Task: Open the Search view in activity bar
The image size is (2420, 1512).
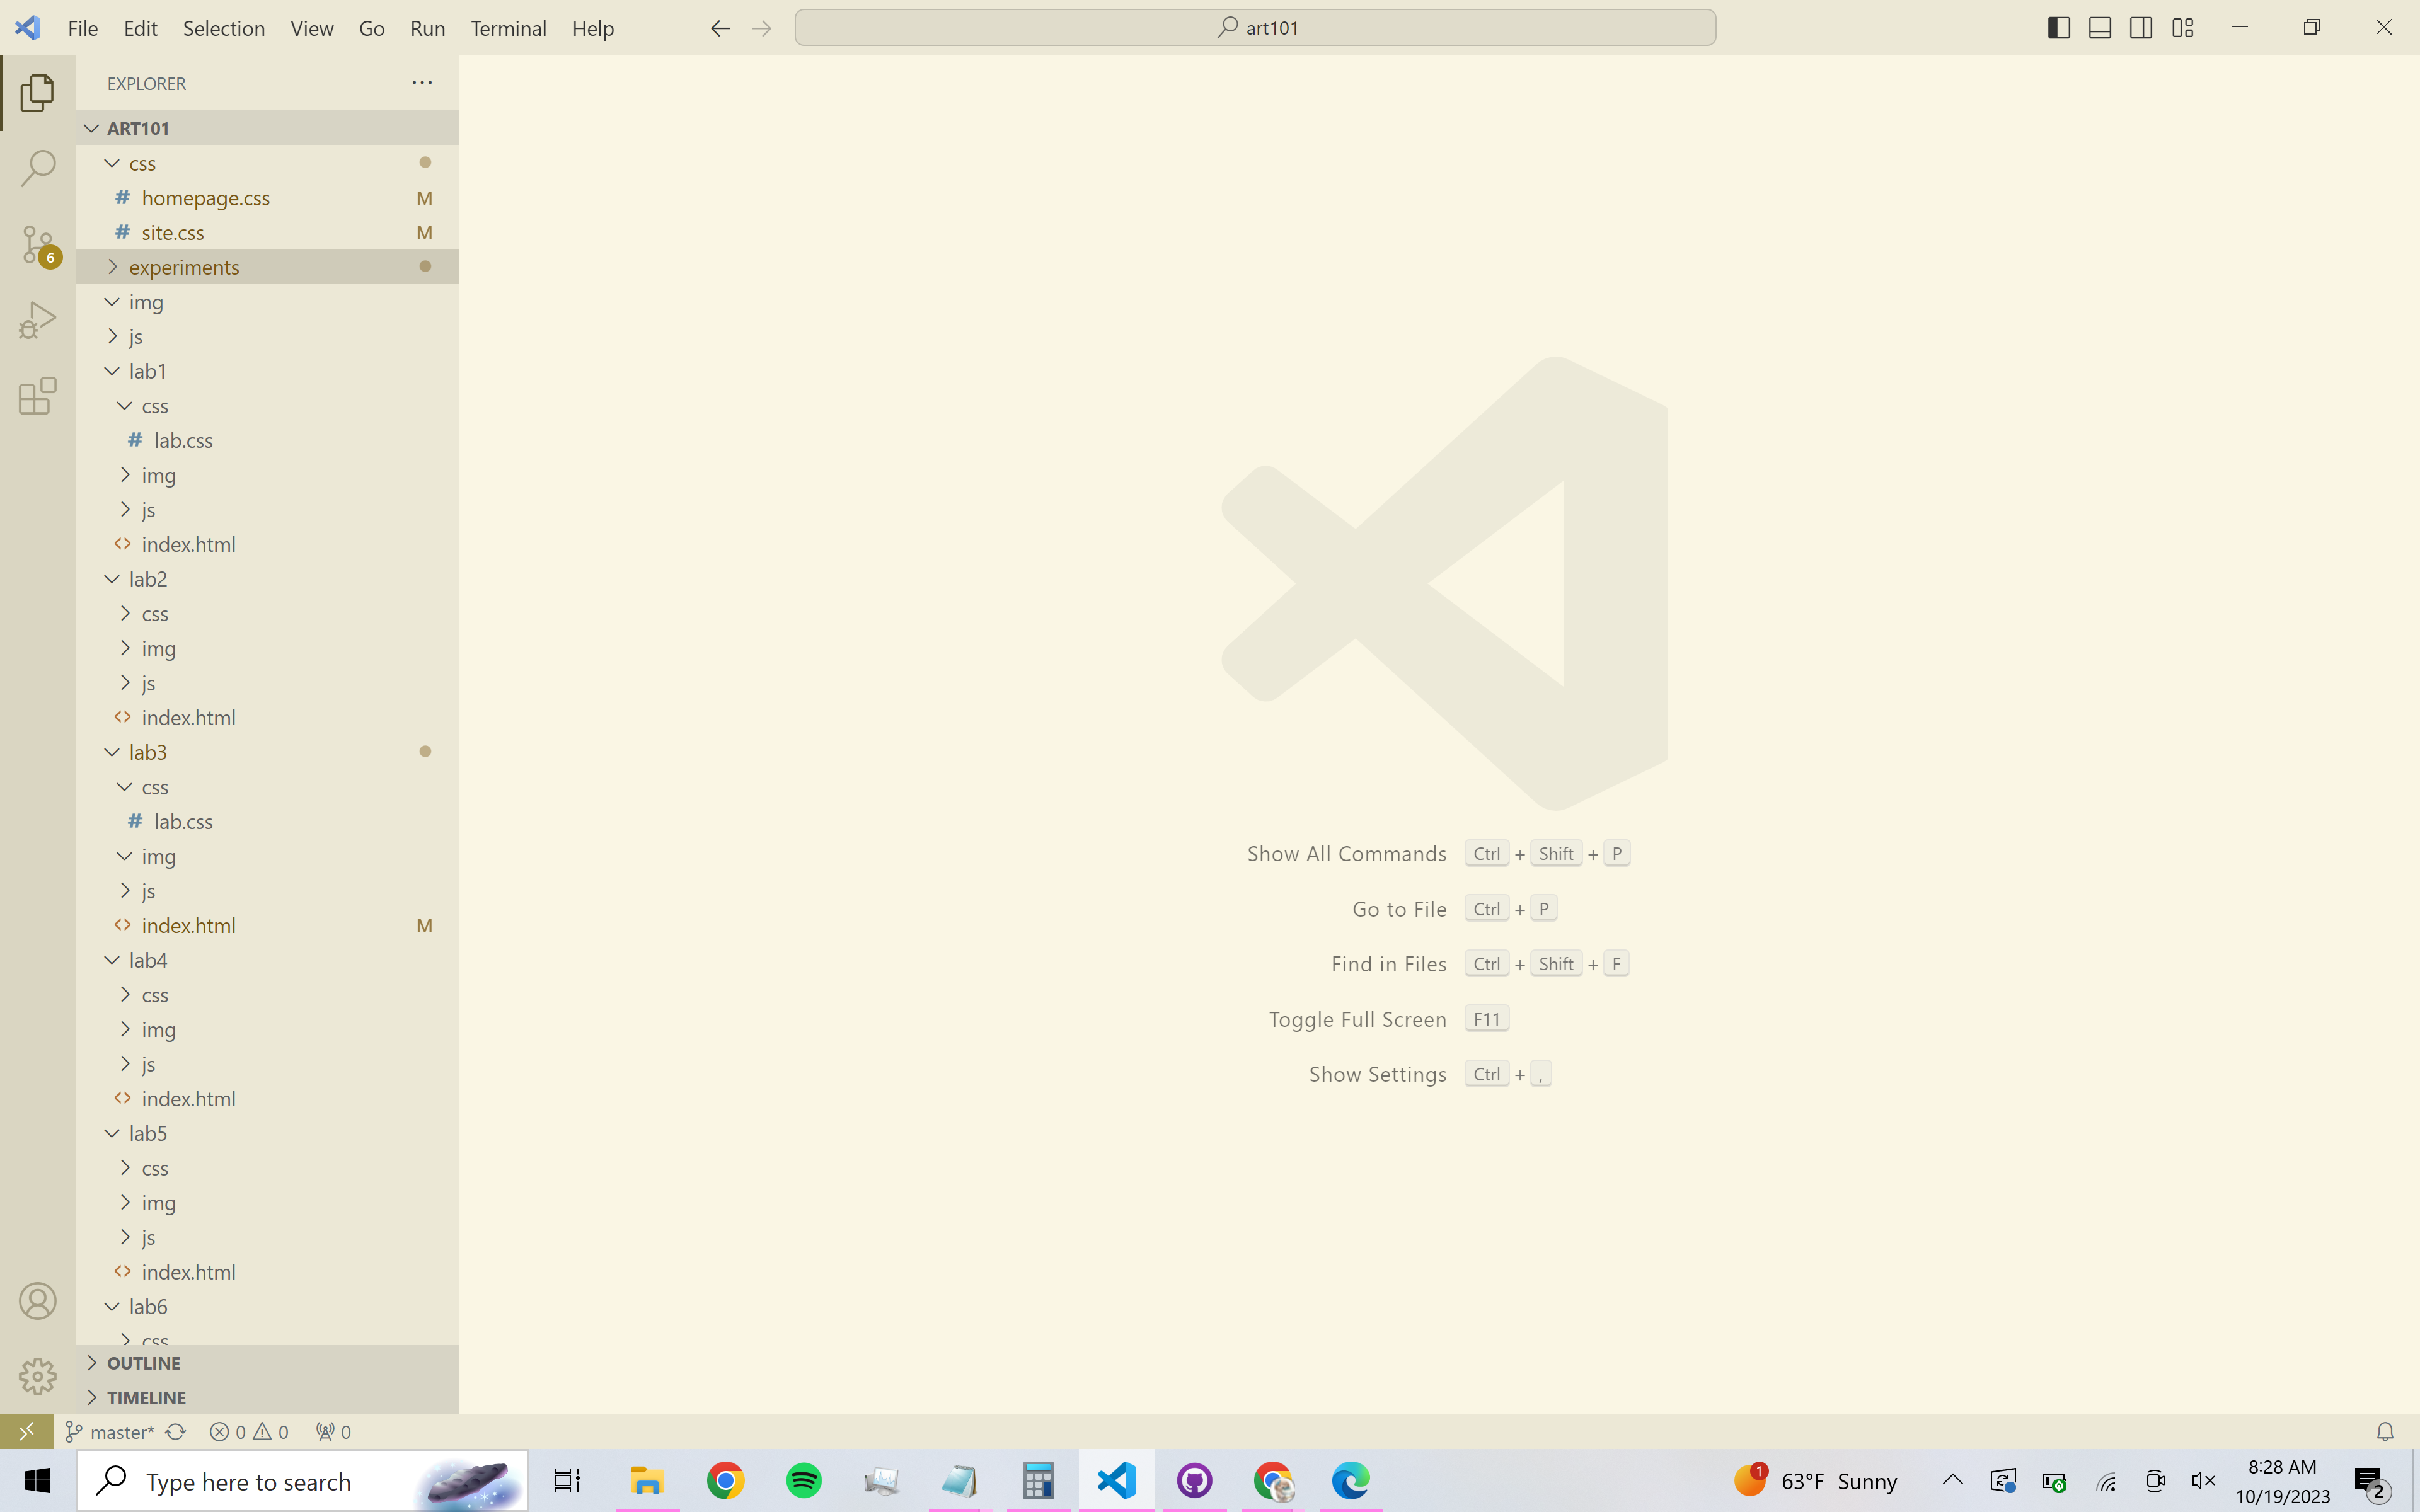Action: (37, 168)
